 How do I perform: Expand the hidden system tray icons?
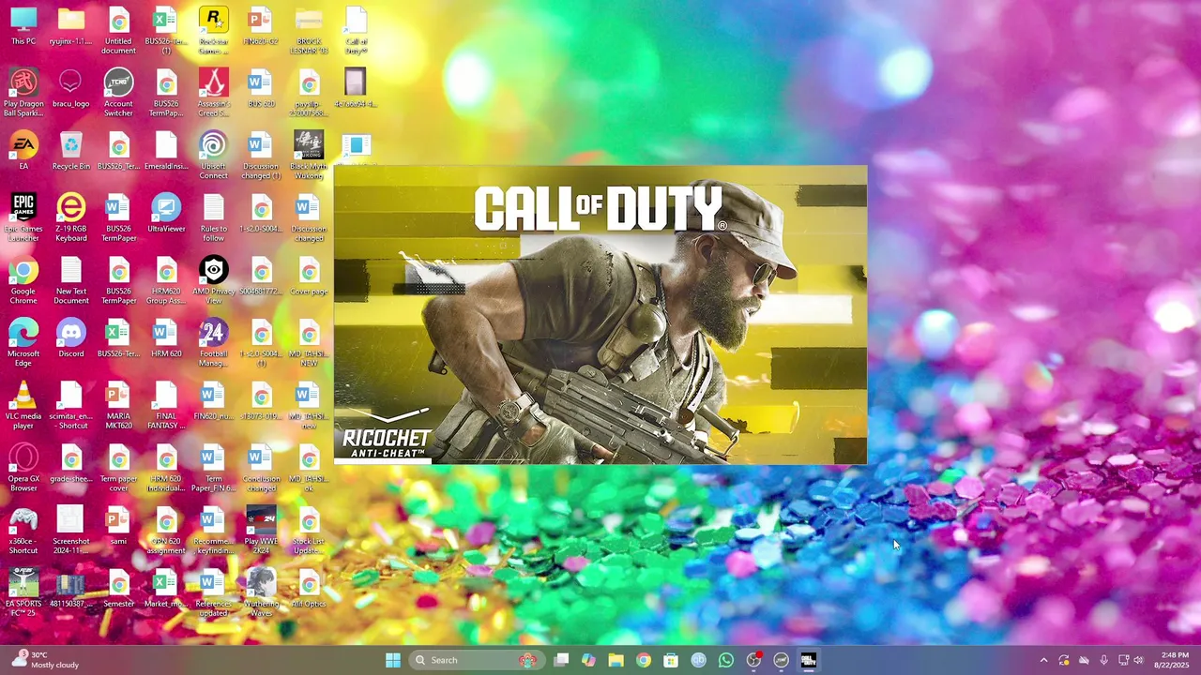1043,660
